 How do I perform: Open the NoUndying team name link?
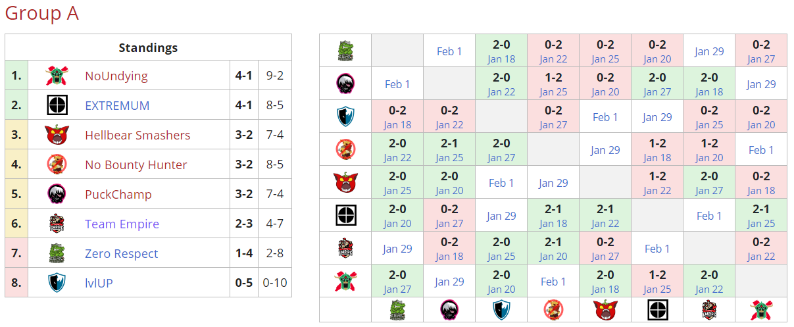pos(116,76)
